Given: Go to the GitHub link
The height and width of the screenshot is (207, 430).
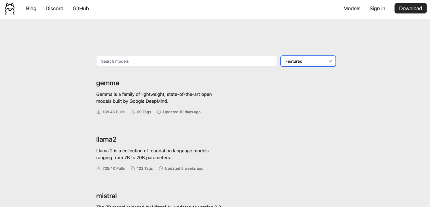Looking at the screenshot, I should tap(81, 9).
